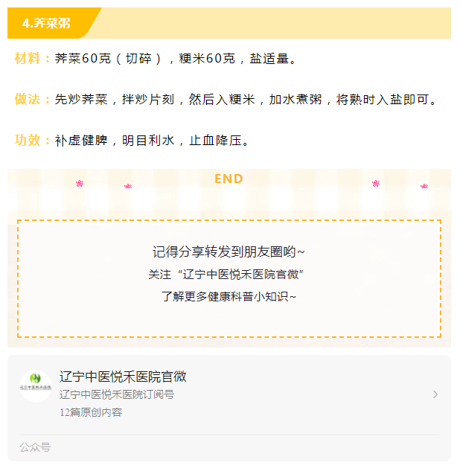
Task: Click the pink flower nearest left of END
Action: click(128, 186)
